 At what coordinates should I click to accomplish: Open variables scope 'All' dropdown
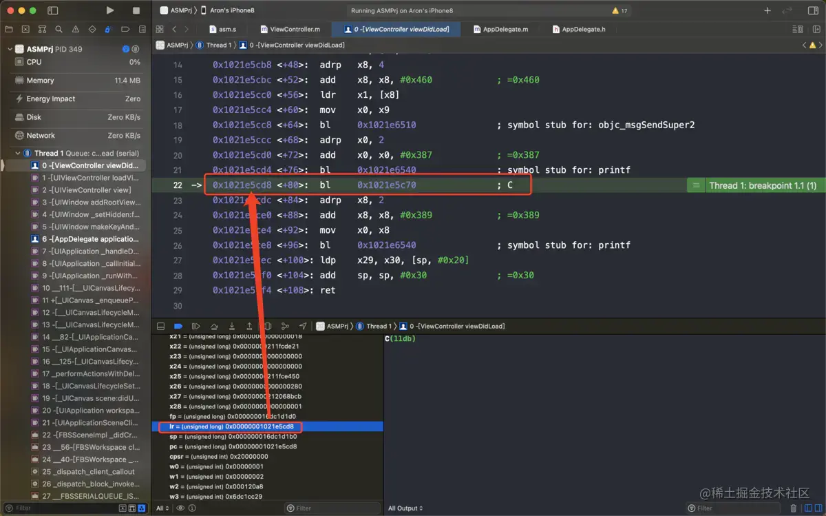click(x=163, y=508)
